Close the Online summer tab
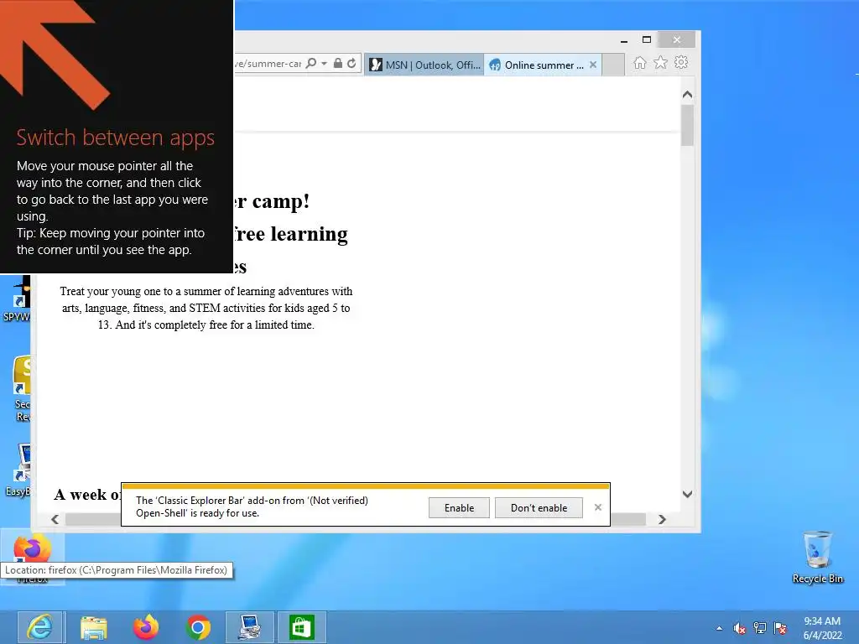859x644 pixels. pos(593,65)
